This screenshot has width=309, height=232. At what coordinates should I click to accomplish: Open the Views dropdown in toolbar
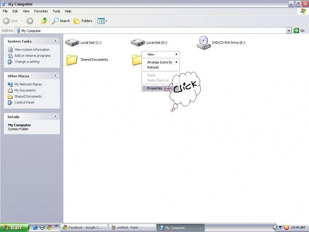(102, 21)
